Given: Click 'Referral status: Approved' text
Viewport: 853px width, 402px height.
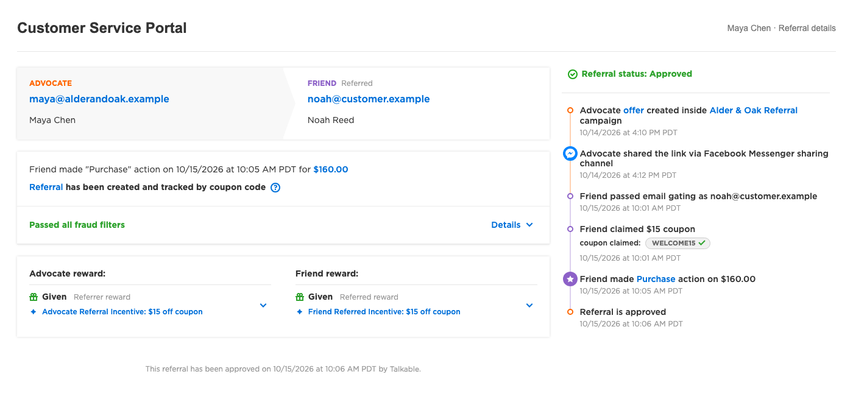Looking at the screenshot, I should pyautogui.click(x=637, y=74).
